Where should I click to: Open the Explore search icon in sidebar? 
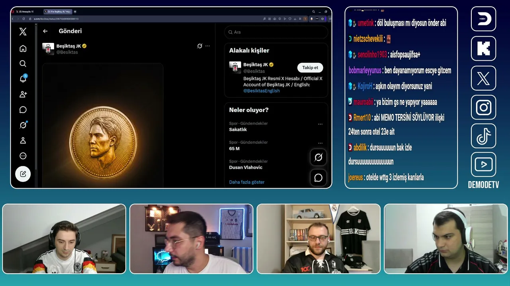tap(23, 64)
